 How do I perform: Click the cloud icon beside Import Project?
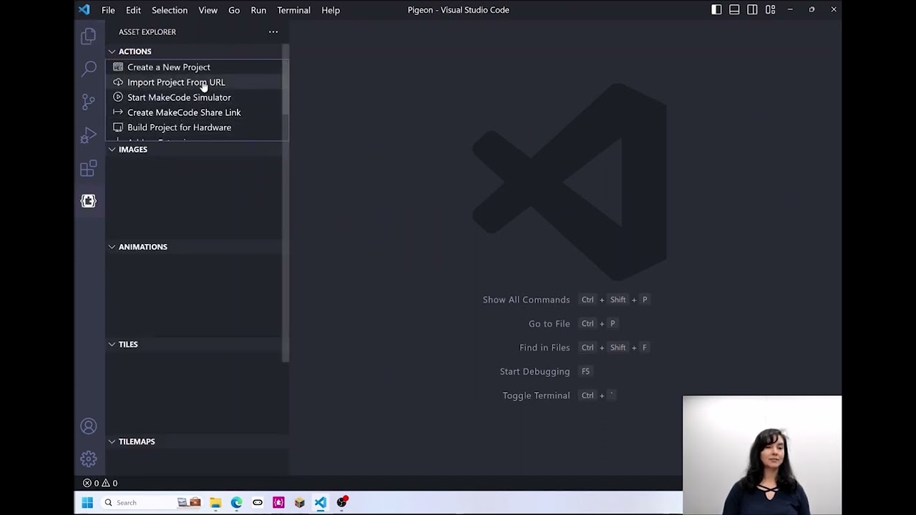pos(118,82)
